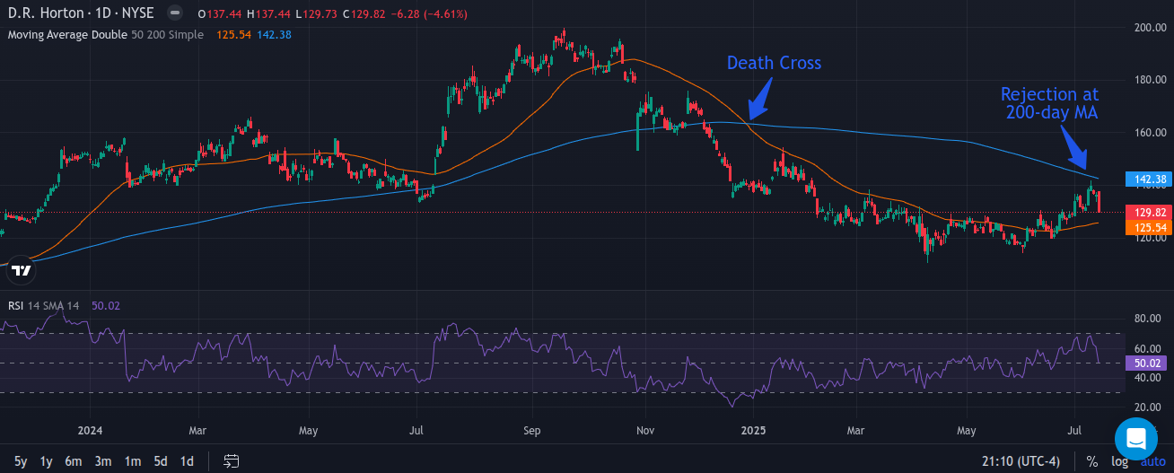Screen dimensions: 1174x473
Task: Select the 6m time range
Action: coord(74,461)
